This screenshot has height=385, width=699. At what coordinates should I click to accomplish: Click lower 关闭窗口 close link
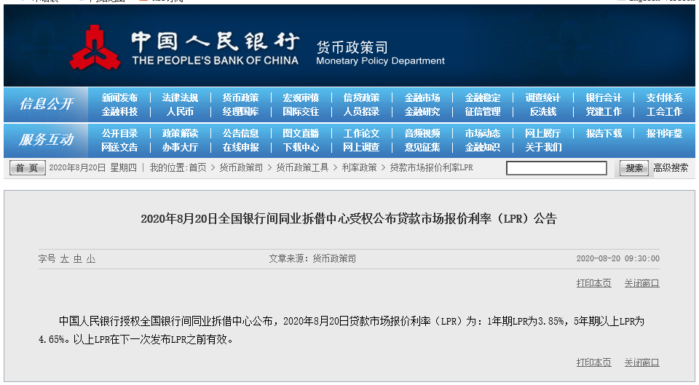tap(641, 362)
